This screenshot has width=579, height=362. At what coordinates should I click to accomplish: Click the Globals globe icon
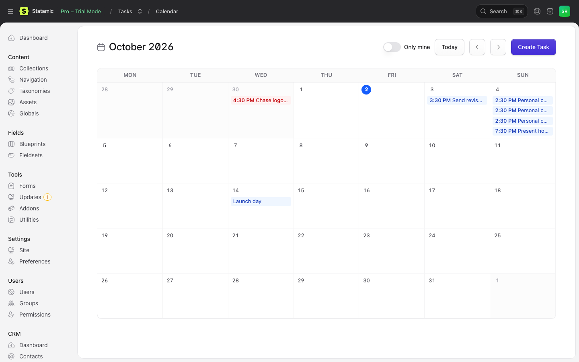point(11,113)
